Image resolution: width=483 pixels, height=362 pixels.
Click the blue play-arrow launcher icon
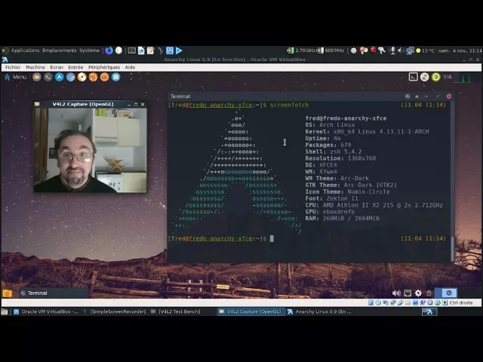[x=179, y=51]
